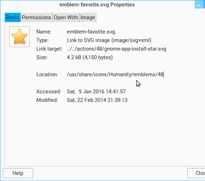Minimize the Properties window
Screen dimensions: 205x181
tap(200, 5)
